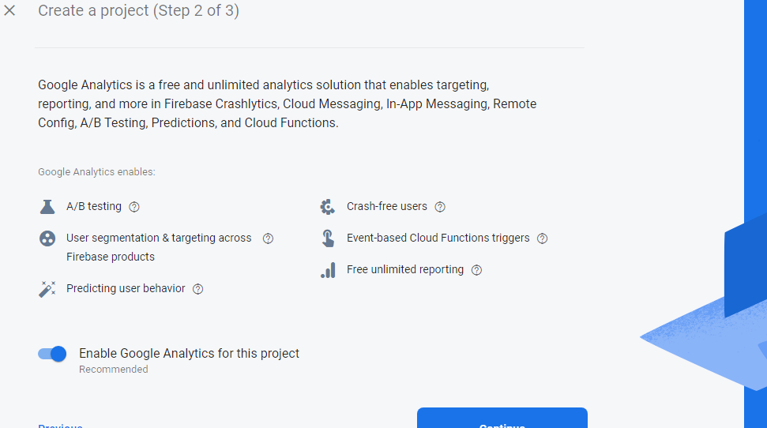
Task: Disable Google Analytics for this project toggle
Action: 52,354
